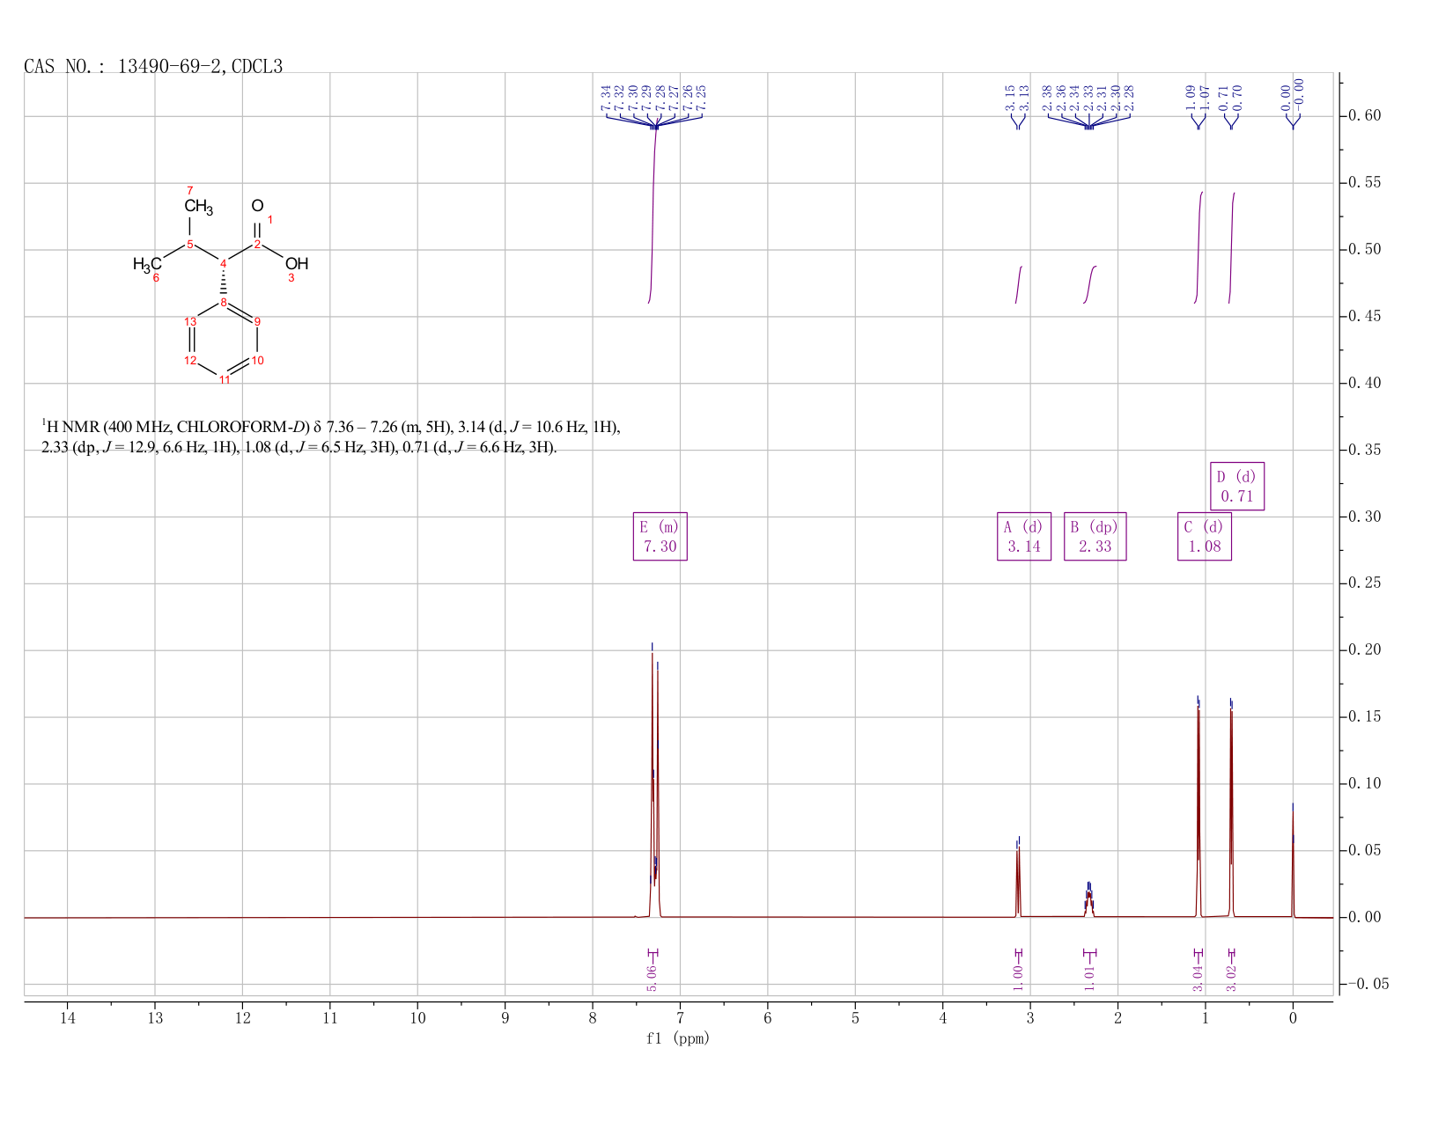Select the H3C group numbered 6
The width and height of the screenshot is (1453, 1122).
click(147, 264)
